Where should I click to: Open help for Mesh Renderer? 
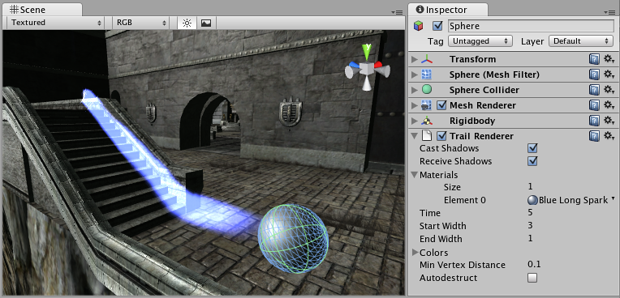(x=594, y=105)
